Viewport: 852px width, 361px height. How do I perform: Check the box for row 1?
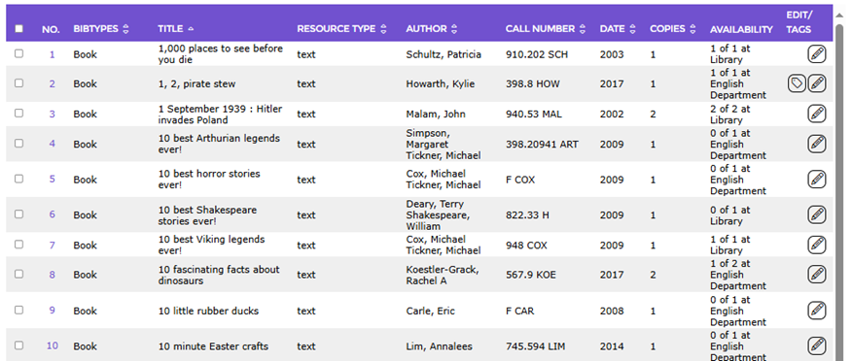(19, 53)
